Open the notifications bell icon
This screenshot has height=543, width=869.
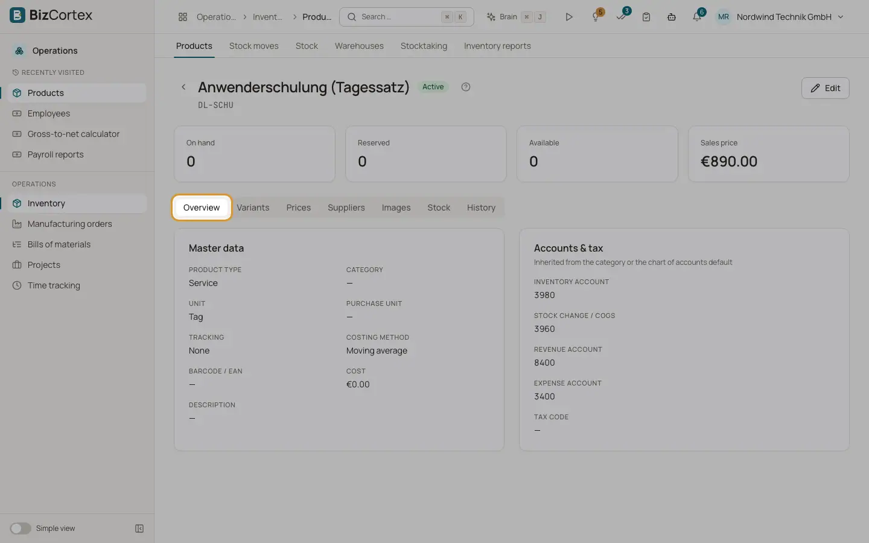pos(697,17)
